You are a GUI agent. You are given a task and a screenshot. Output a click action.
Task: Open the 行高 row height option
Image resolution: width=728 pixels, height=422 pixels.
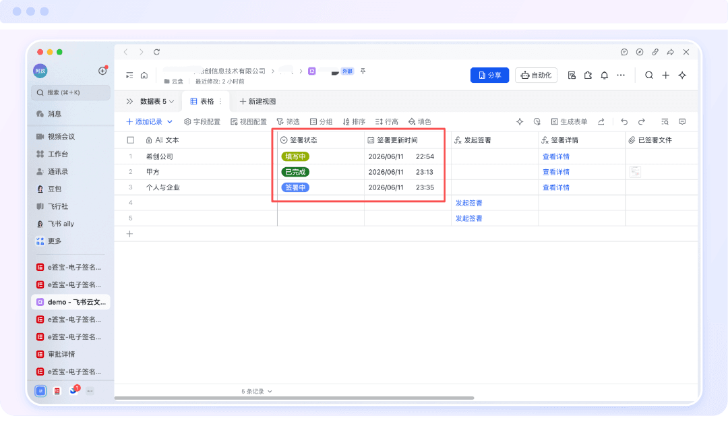click(x=387, y=121)
